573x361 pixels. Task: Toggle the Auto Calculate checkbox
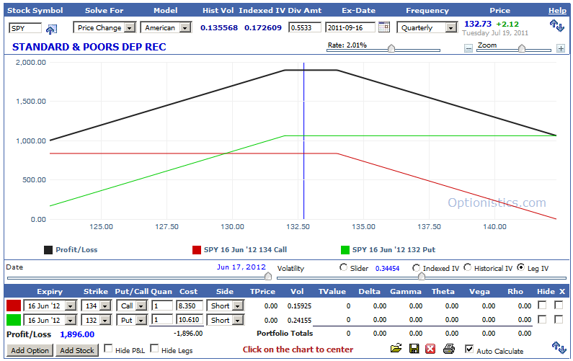(469, 349)
